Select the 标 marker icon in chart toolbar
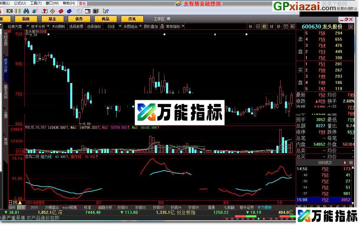 tap(250, 26)
